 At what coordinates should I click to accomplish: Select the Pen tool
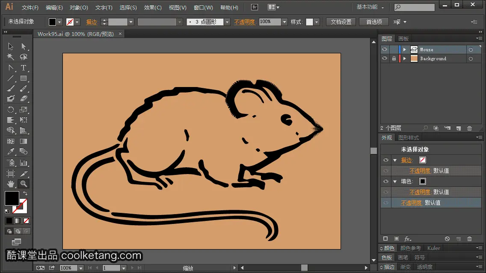tap(11, 68)
